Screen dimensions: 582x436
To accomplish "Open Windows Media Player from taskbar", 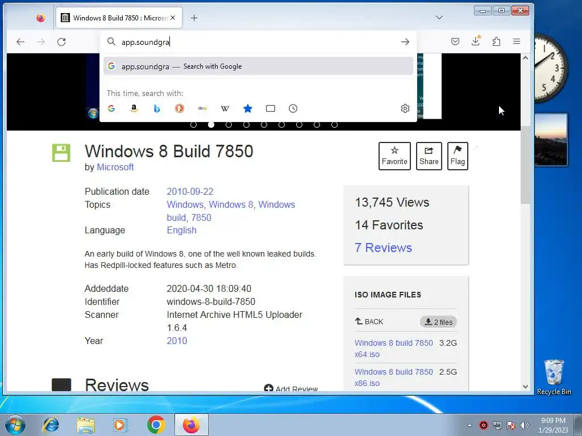I will tap(120, 425).
